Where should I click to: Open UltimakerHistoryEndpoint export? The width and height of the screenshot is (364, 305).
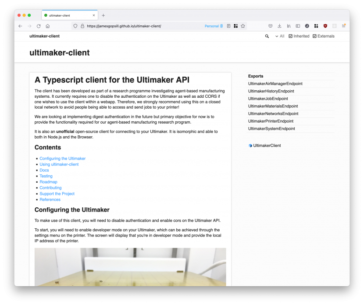(271, 91)
